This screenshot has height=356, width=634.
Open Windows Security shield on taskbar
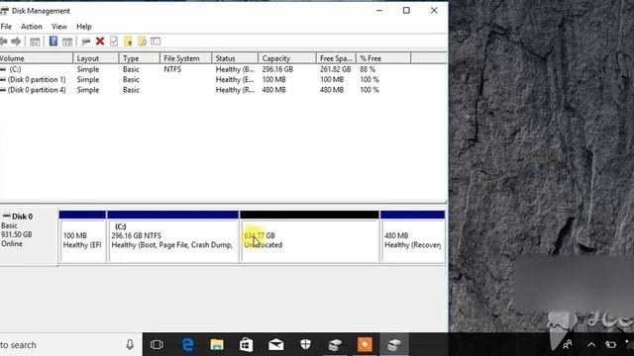(x=306, y=345)
